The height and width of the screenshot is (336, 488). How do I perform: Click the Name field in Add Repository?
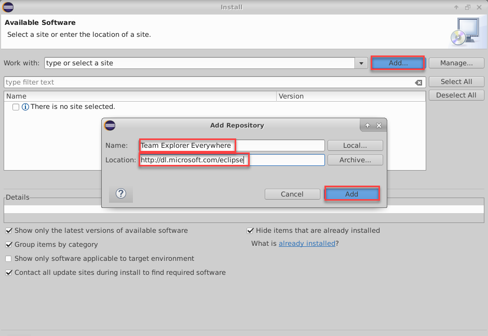232,146
